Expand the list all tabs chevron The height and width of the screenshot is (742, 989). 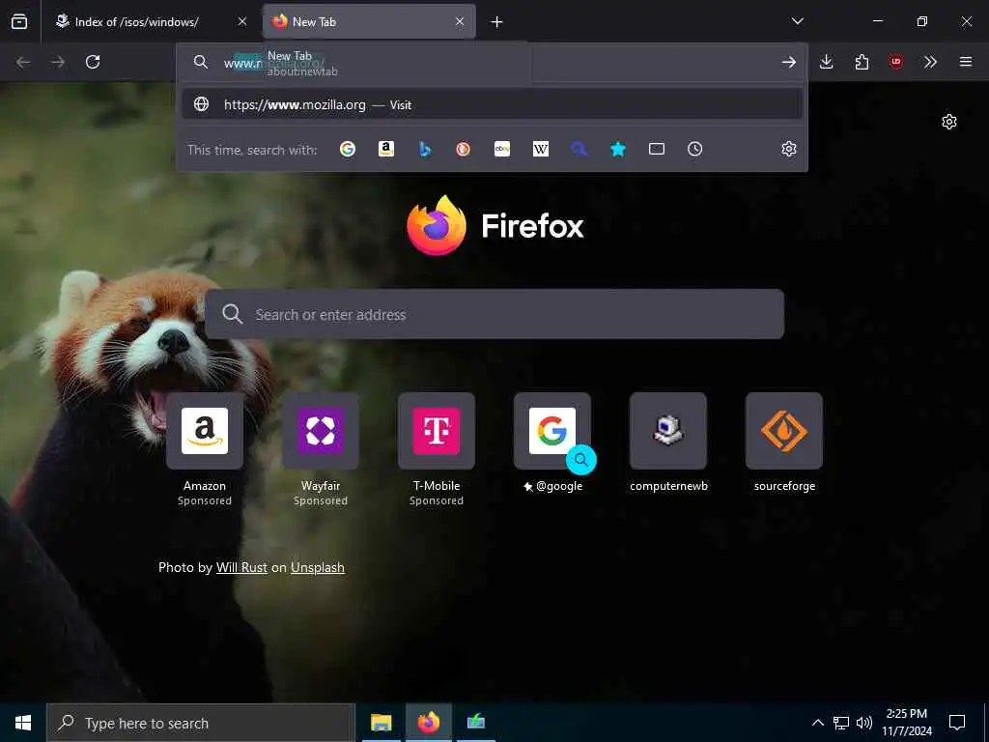pyautogui.click(x=797, y=21)
